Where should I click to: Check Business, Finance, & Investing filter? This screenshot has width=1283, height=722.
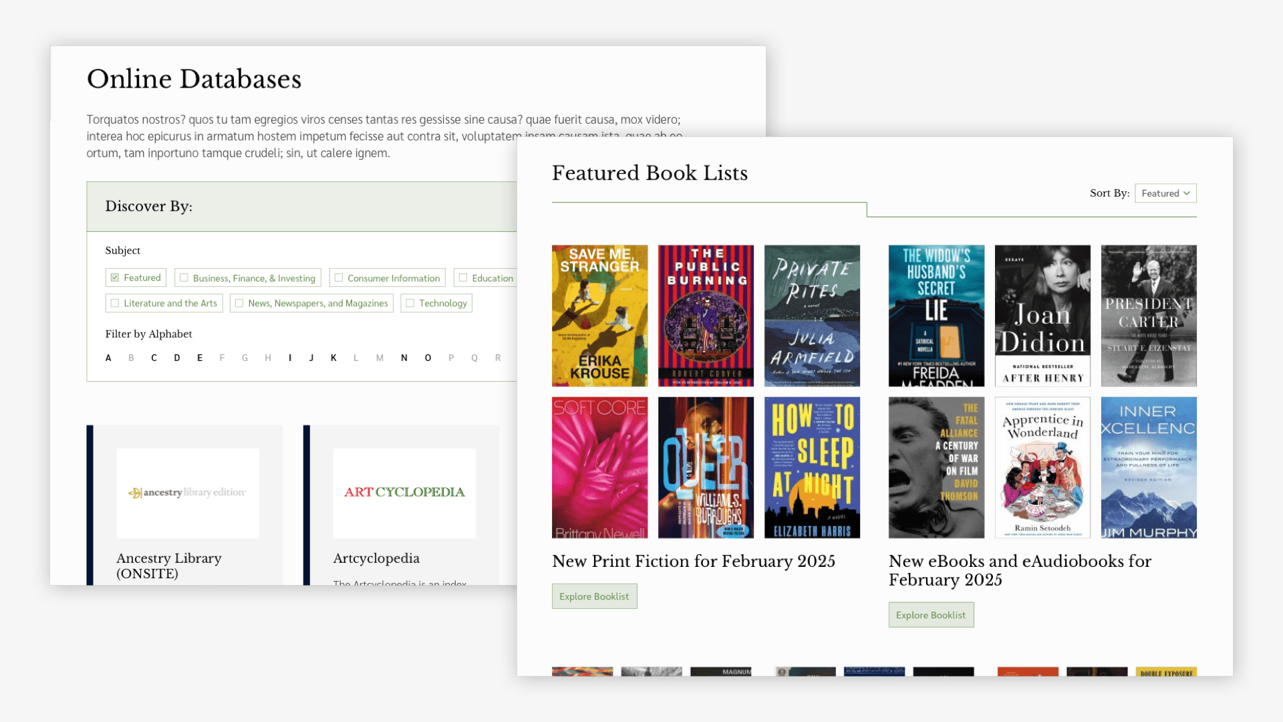point(184,278)
